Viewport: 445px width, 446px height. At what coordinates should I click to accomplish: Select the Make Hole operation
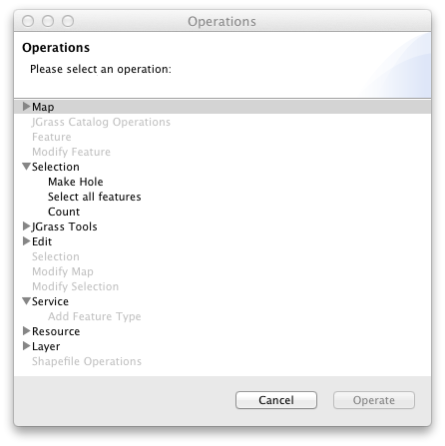click(x=76, y=182)
